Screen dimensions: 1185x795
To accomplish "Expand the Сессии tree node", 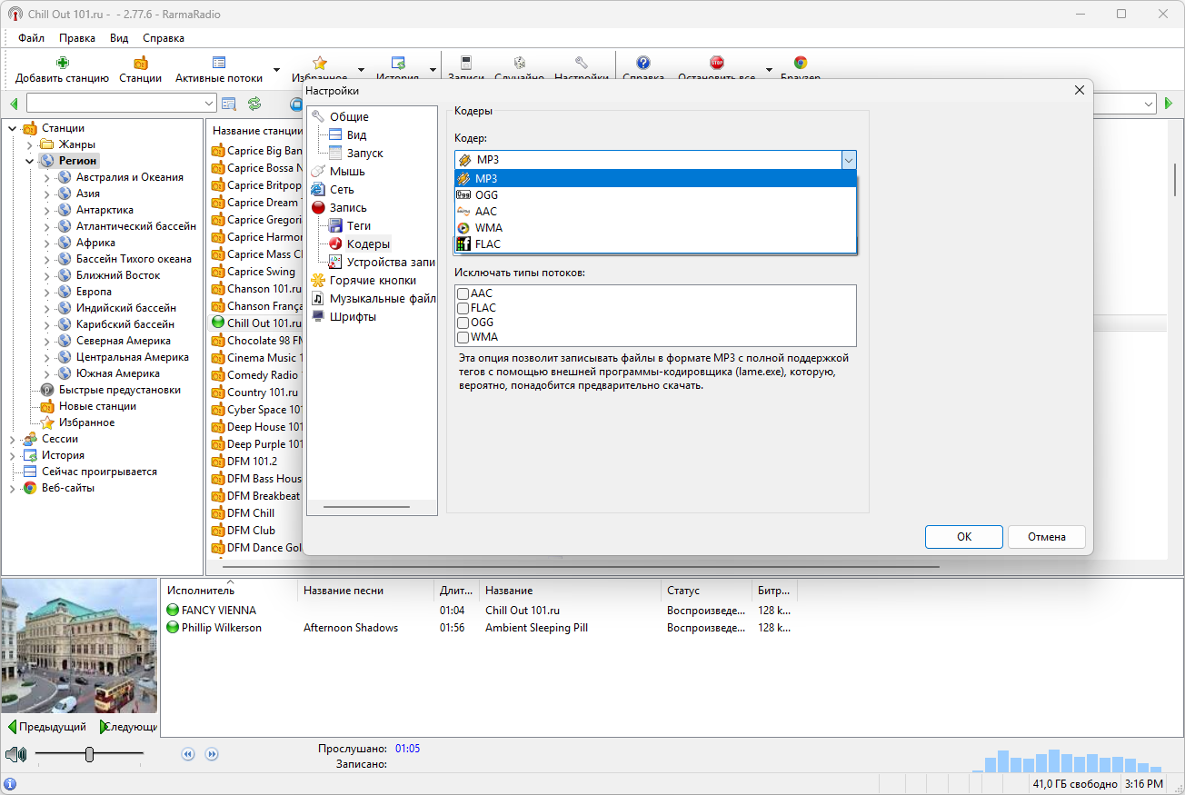I will coord(13,439).
